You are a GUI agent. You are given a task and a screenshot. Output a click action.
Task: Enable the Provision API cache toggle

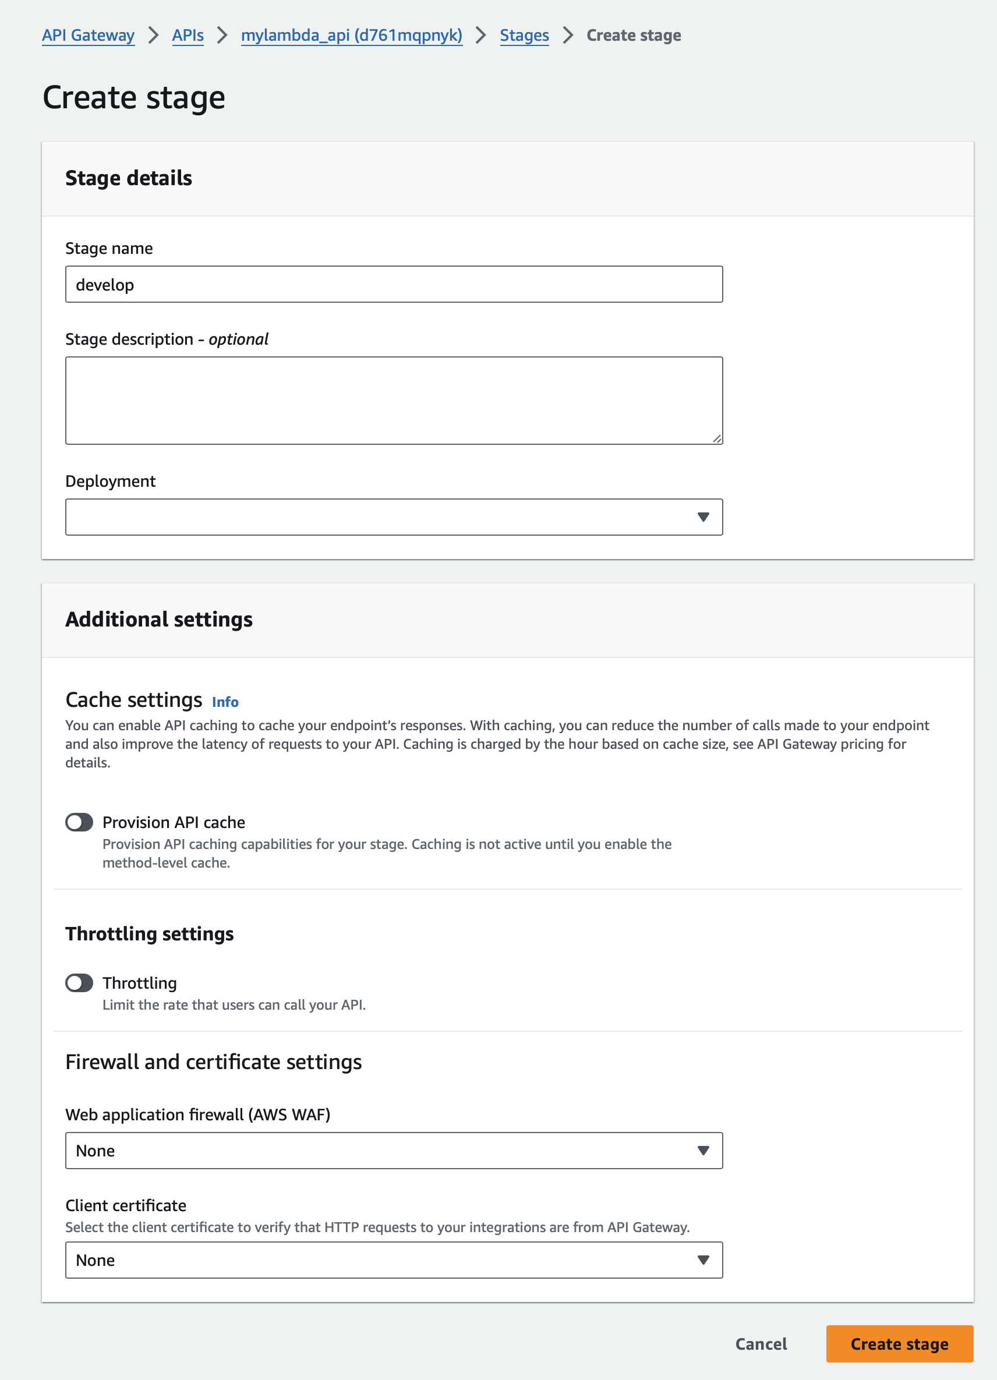tap(79, 822)
